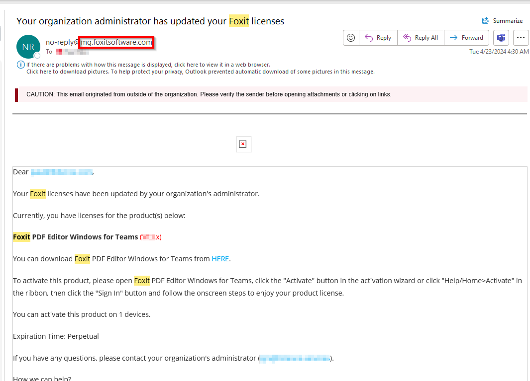Click the blurred recipient name after To
530x381 pixels.
pos(72,52)
